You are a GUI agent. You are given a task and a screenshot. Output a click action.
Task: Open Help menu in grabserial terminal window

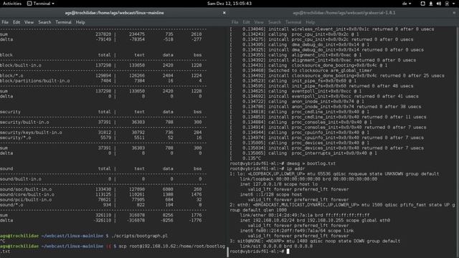coord(311,22)
